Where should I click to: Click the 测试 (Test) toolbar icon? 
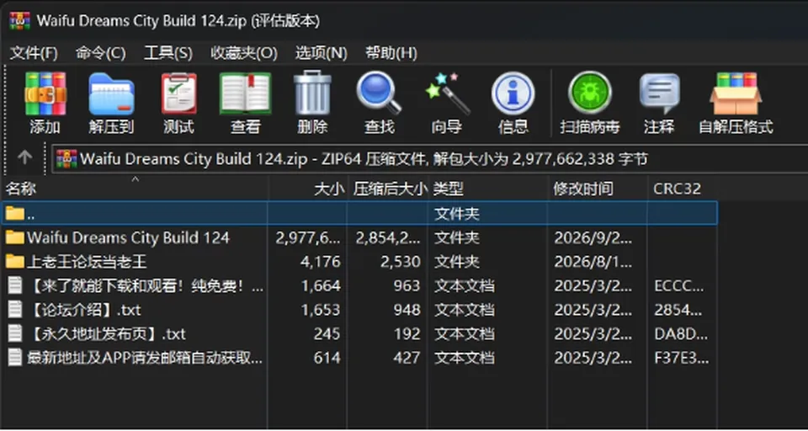tap(178, 93)
